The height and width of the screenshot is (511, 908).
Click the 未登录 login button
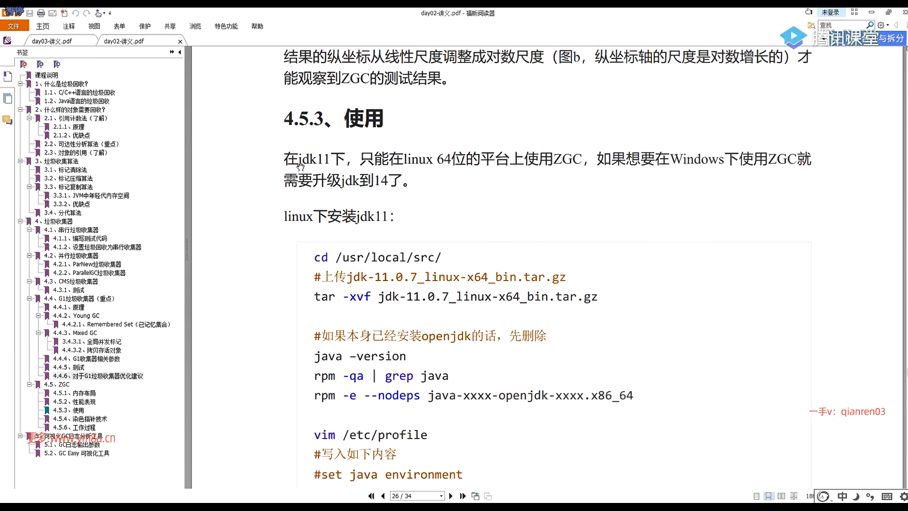coord(830,12)
